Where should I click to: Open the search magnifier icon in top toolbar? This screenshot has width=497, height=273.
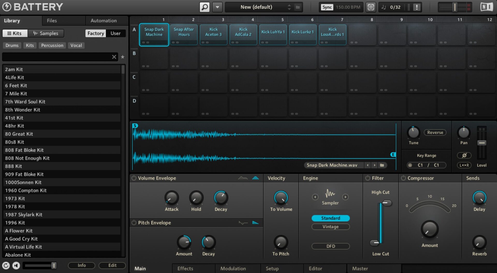coord(204,7)
